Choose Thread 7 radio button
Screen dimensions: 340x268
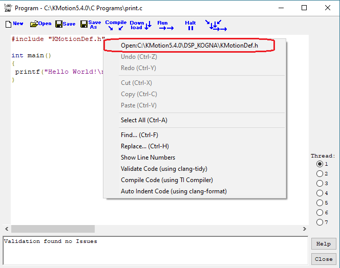[320, 222]
